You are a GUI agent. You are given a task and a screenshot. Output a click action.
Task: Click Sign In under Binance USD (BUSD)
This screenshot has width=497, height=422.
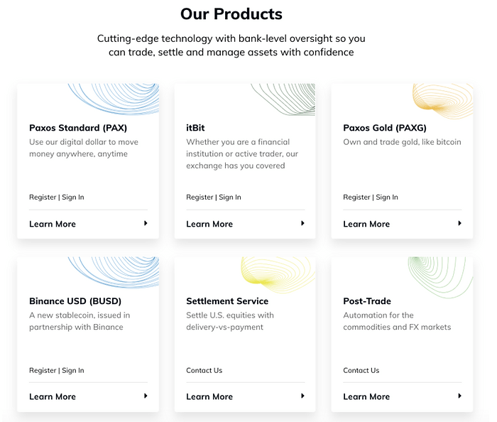[73, 370]
